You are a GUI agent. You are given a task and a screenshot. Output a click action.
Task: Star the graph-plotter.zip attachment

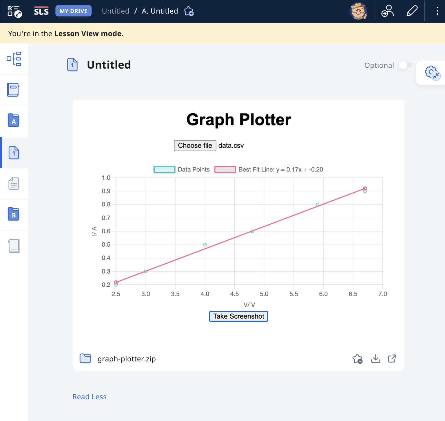click(x=358, y=359)
